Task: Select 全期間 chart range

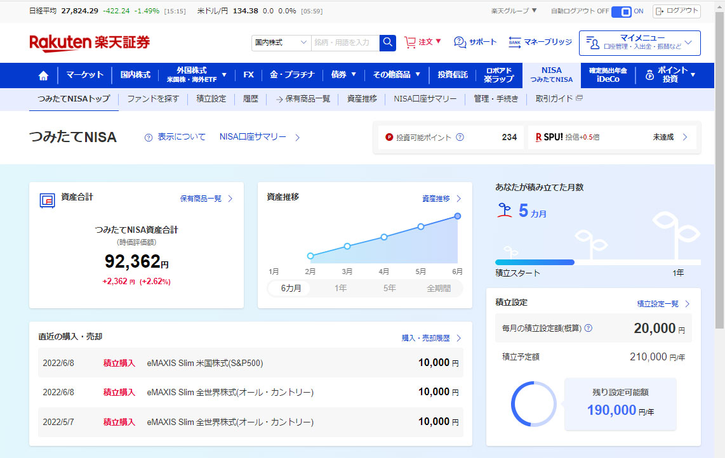Action: 439,288
